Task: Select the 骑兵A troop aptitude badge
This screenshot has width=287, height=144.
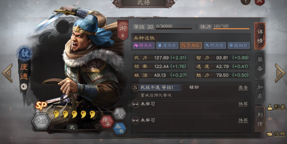Action: point(143,45)
